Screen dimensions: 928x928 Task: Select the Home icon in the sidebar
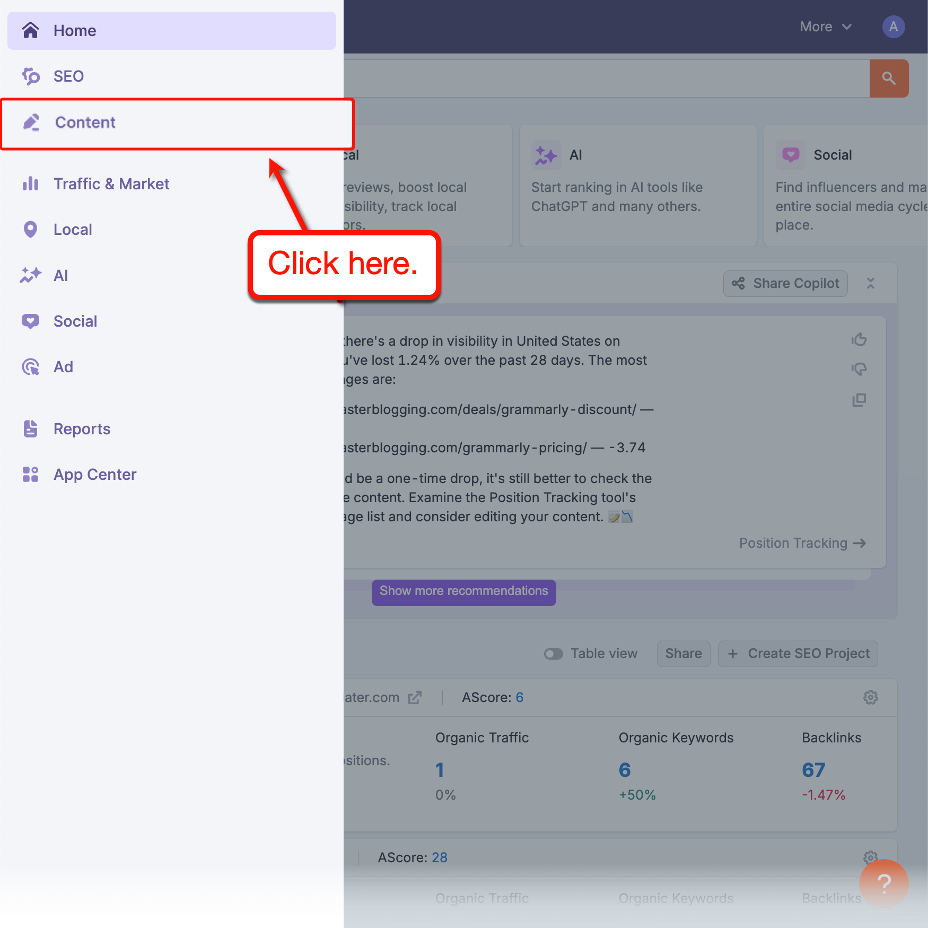(x=31, y=30)
